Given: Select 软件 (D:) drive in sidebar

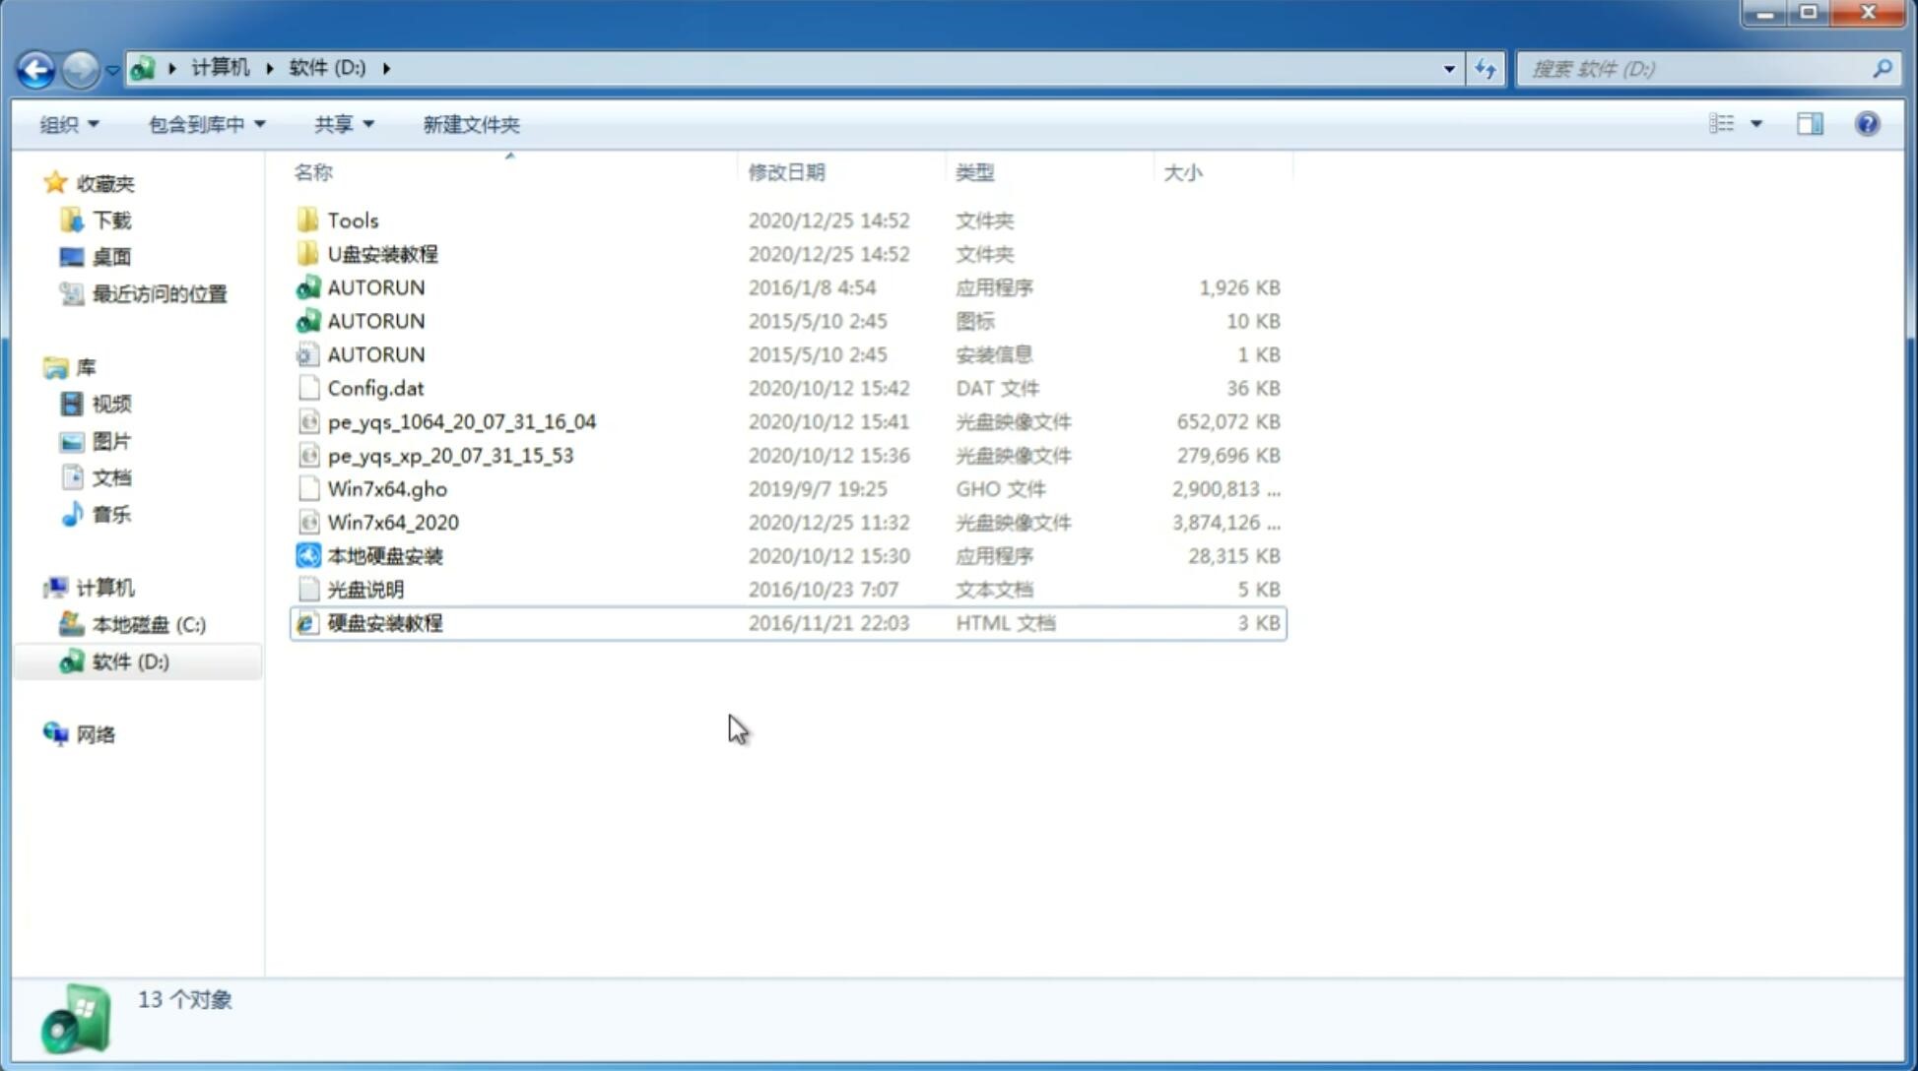Looking at the screenshot, I should (x=129, y=661).
